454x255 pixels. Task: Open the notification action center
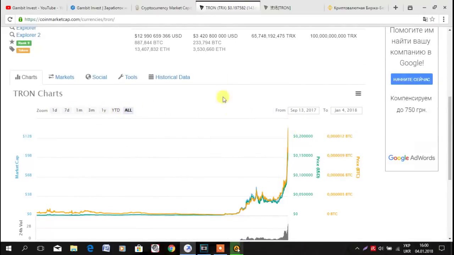click(442, 249)
